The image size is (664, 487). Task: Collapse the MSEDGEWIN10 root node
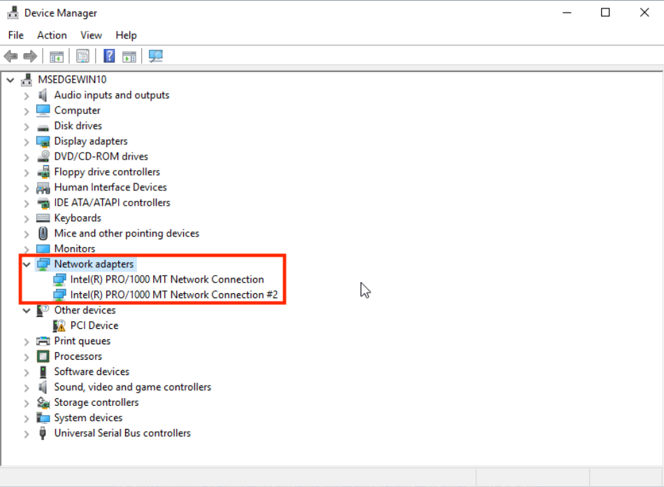point(10,80)
